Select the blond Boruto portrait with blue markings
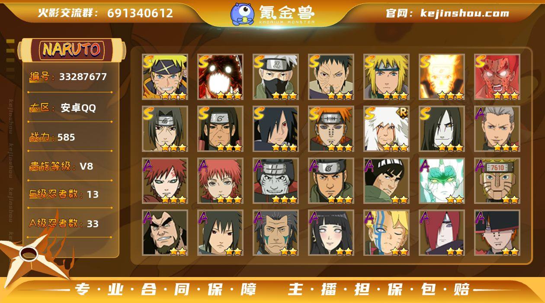The width and height of the screenshot is (545, 303). pos(386,232)
